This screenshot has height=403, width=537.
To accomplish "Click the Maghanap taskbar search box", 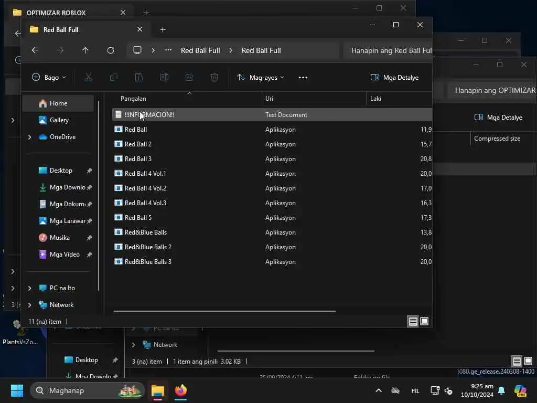I will tap(88, 390).
